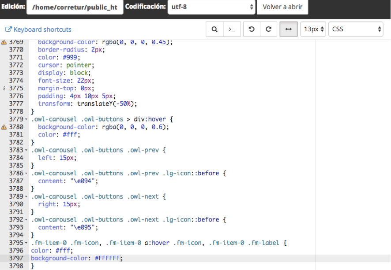Collapse the code block at line 3786
The width and height of the screenshot is (391, 270).
26,173
